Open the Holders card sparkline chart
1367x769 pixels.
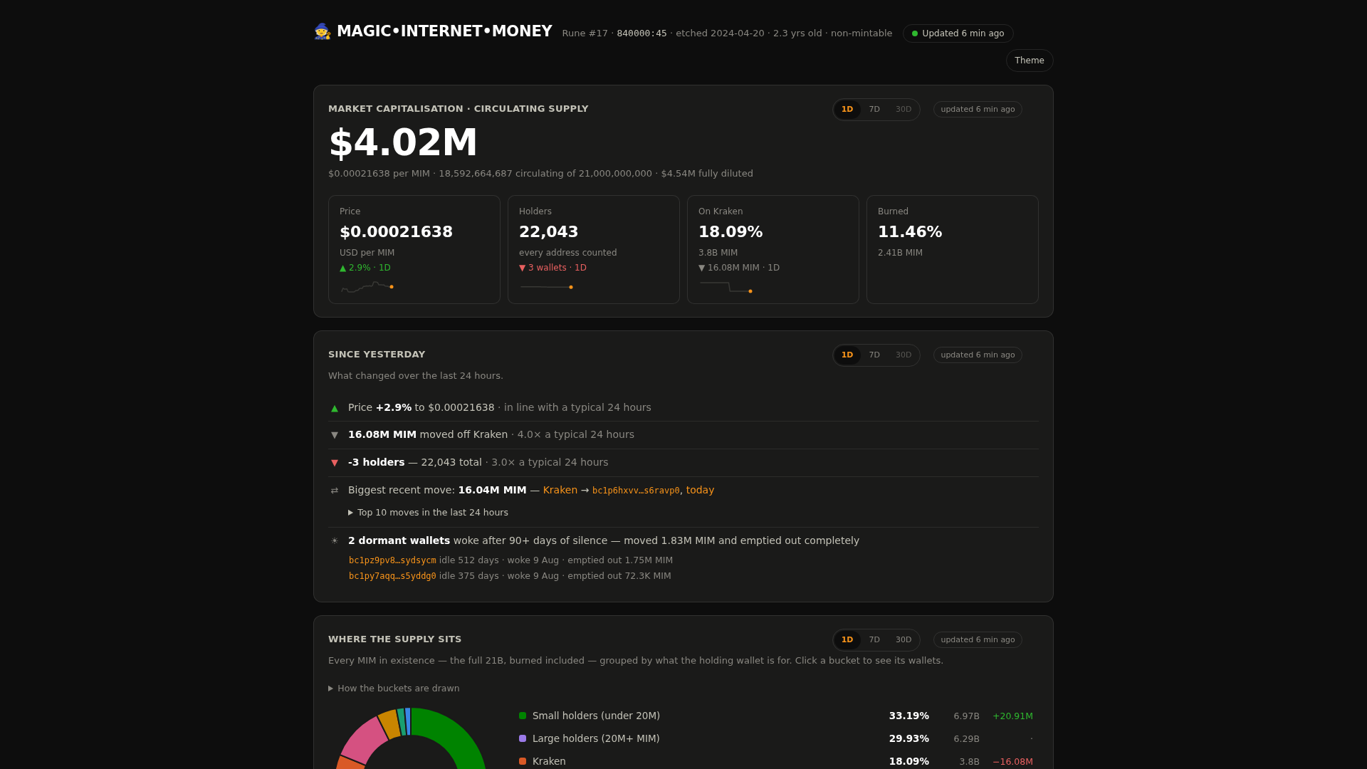(x=546, y=287)
